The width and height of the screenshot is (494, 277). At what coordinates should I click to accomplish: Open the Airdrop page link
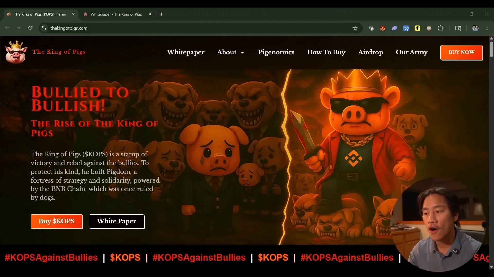(370, 52)
